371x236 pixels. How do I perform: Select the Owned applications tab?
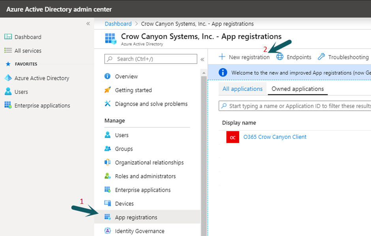(x=298, y=89)
